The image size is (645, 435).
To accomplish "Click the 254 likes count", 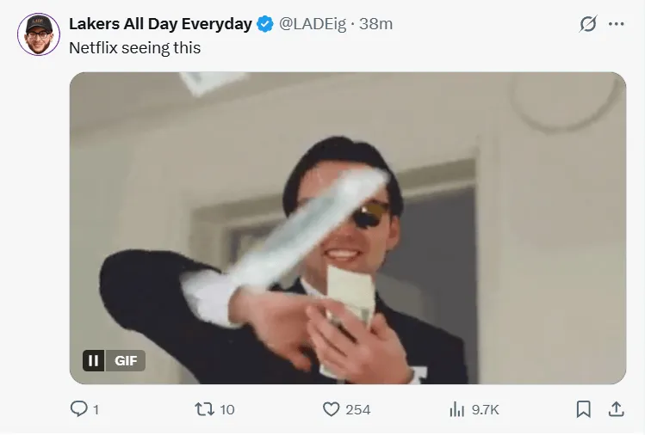I will point(357,410).
